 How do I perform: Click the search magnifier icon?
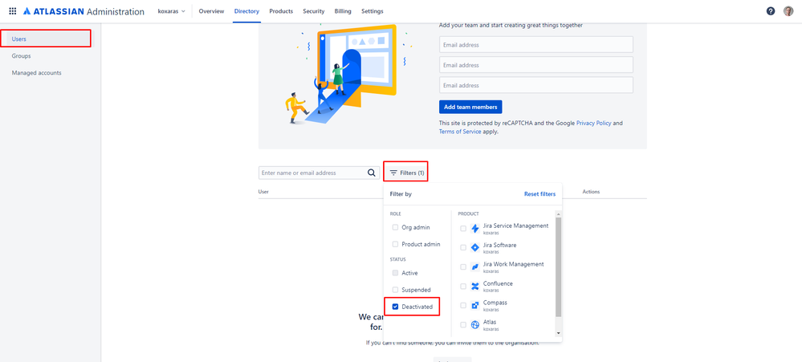372,173
